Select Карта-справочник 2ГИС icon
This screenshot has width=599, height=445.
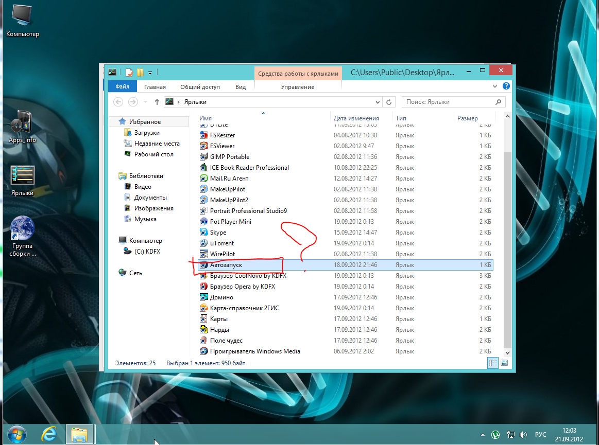204,308
